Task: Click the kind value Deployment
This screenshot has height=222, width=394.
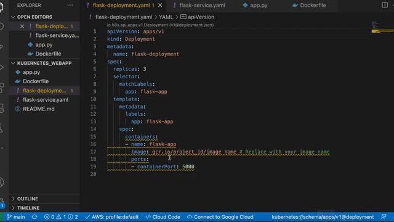Action: (x=140, y=39)
